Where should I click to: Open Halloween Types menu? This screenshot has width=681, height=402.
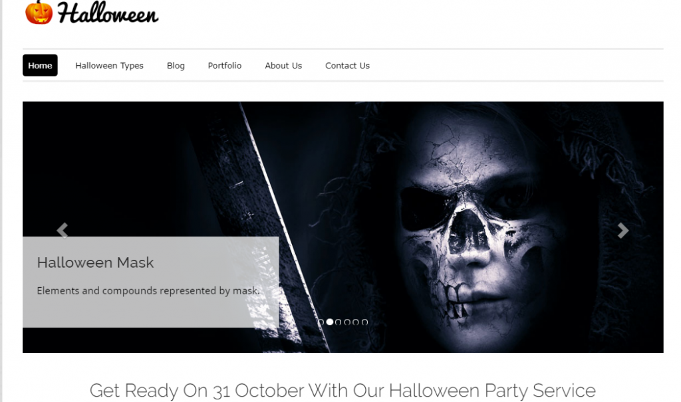(110, 66)
